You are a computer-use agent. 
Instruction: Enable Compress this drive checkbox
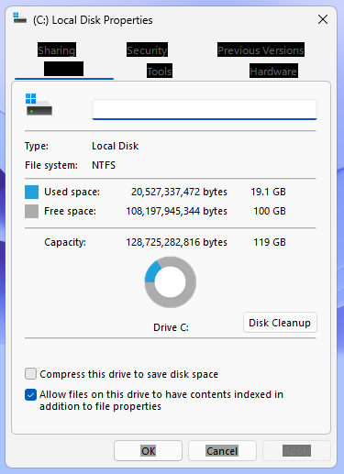tap(30, 374)
